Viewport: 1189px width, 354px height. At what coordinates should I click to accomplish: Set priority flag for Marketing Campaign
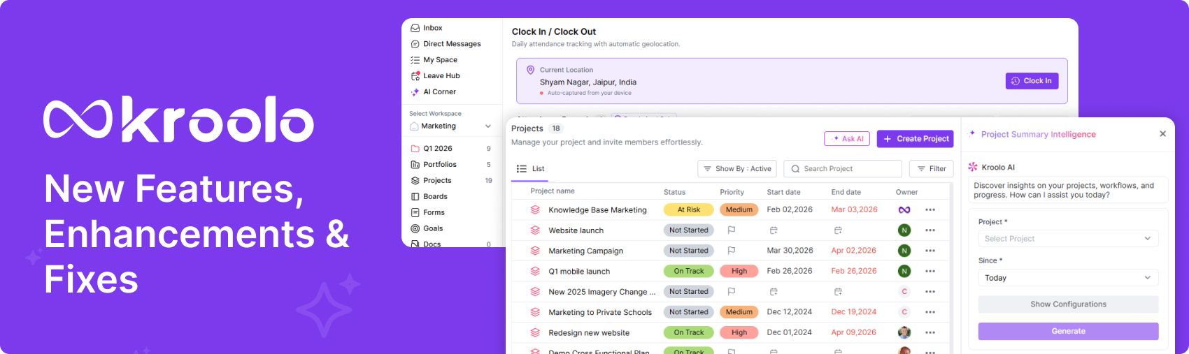731,251
